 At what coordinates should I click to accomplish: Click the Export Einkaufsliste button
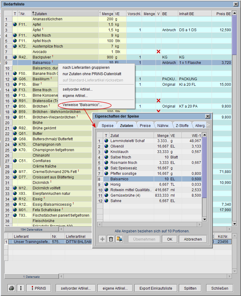click(156, 288)
